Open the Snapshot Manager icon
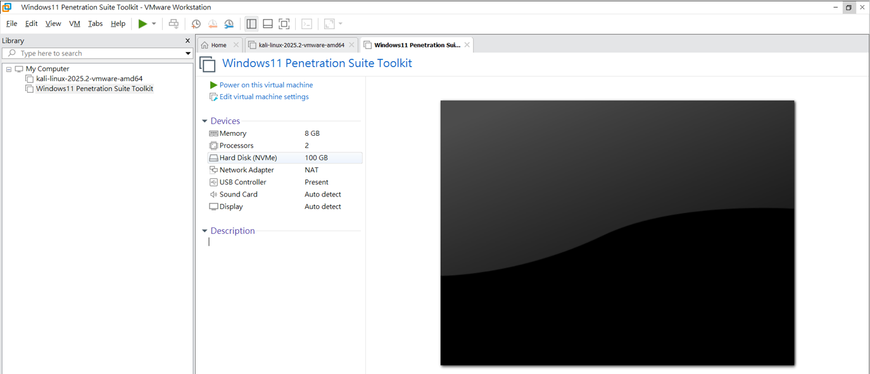Image resolution: width=870 pixels, height=374 pixels. tap(229, 24)
